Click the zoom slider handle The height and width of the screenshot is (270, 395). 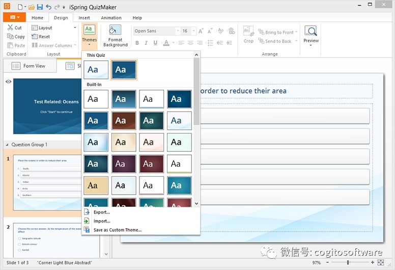pos(348,262)
